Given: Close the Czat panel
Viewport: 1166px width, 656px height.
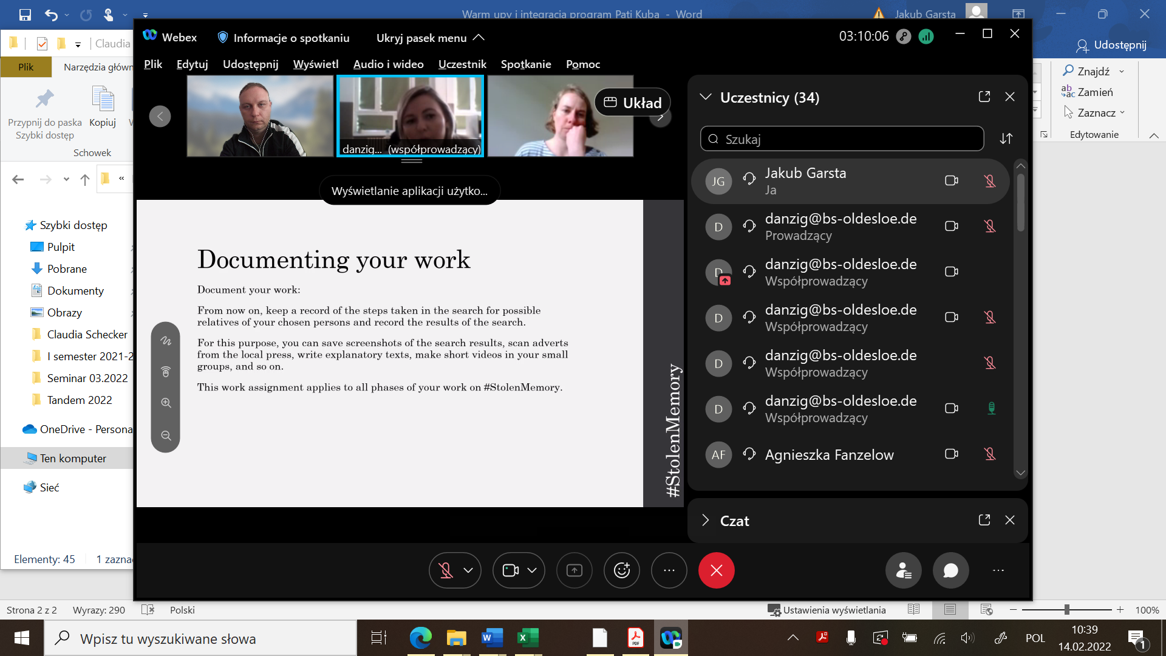Looking at the screenshot, I should point(1010,520).
